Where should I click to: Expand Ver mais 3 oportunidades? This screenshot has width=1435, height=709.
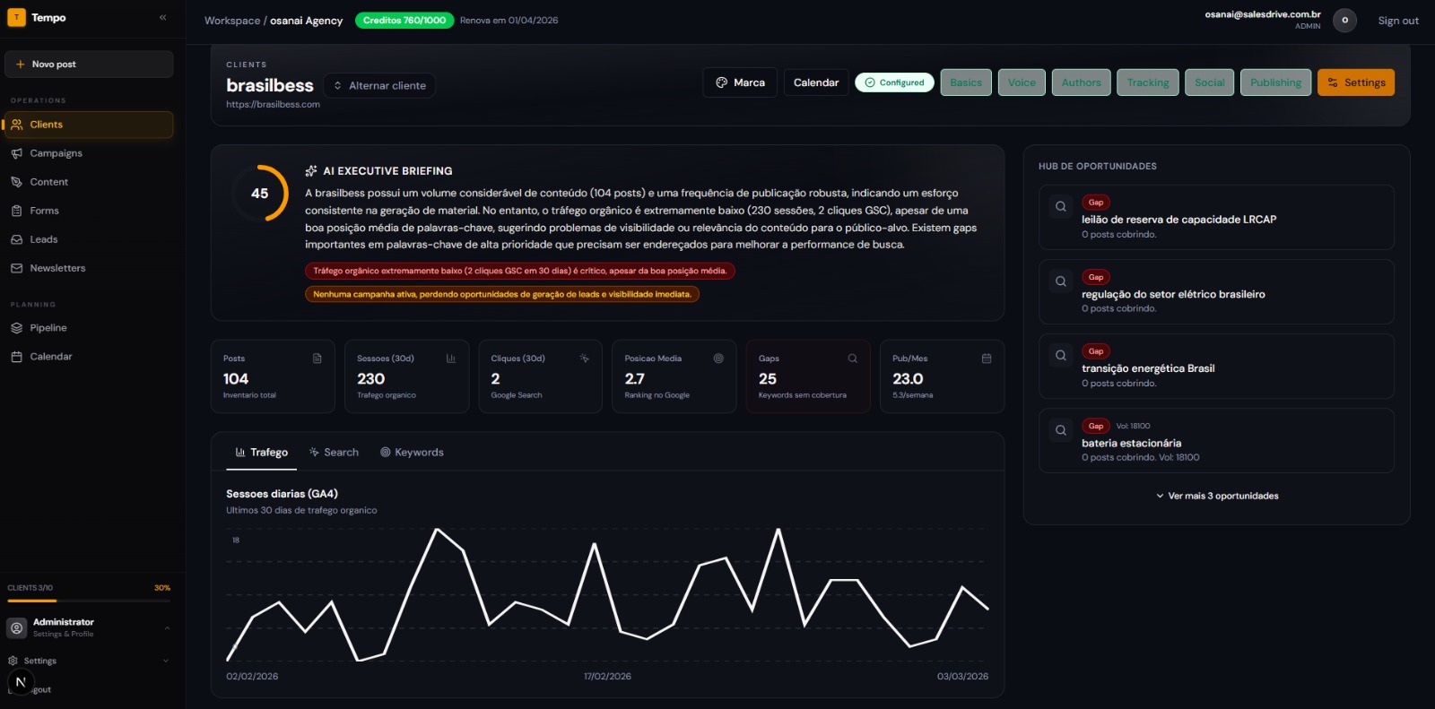pyautogui.click(x=1217, y=496)
